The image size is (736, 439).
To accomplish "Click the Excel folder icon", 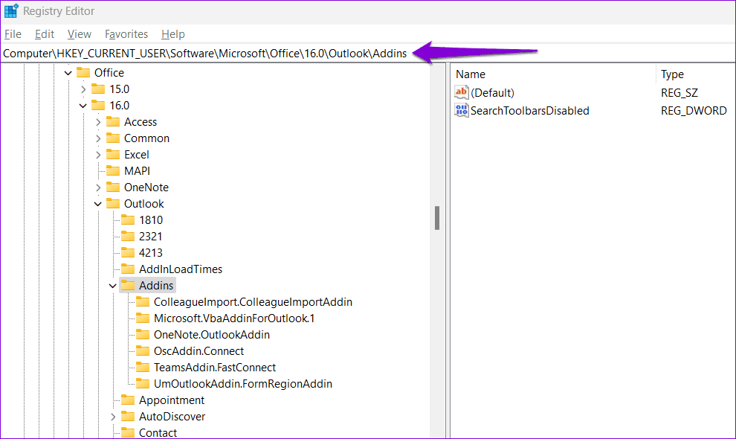I will 113,154.
